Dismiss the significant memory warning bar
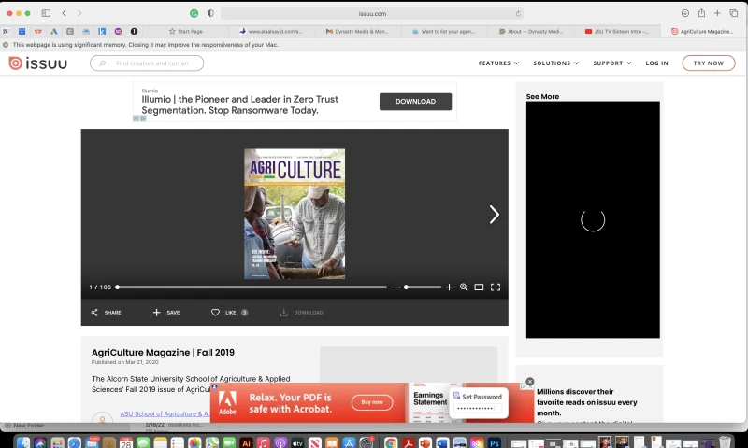The image size is (748, 448). point(6,44)
